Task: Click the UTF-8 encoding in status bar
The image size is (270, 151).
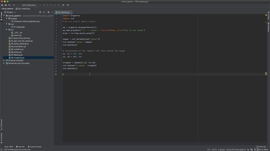Action: tap(214, 150)
